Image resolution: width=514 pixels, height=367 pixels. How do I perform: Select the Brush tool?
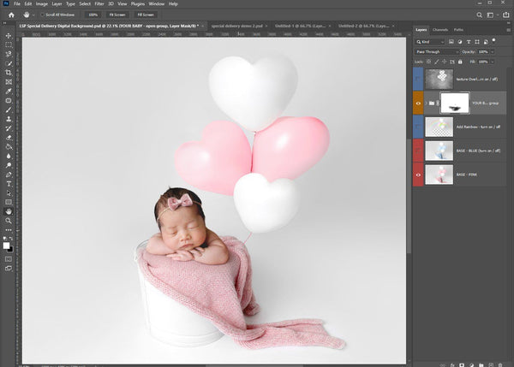tap(9, 110)
